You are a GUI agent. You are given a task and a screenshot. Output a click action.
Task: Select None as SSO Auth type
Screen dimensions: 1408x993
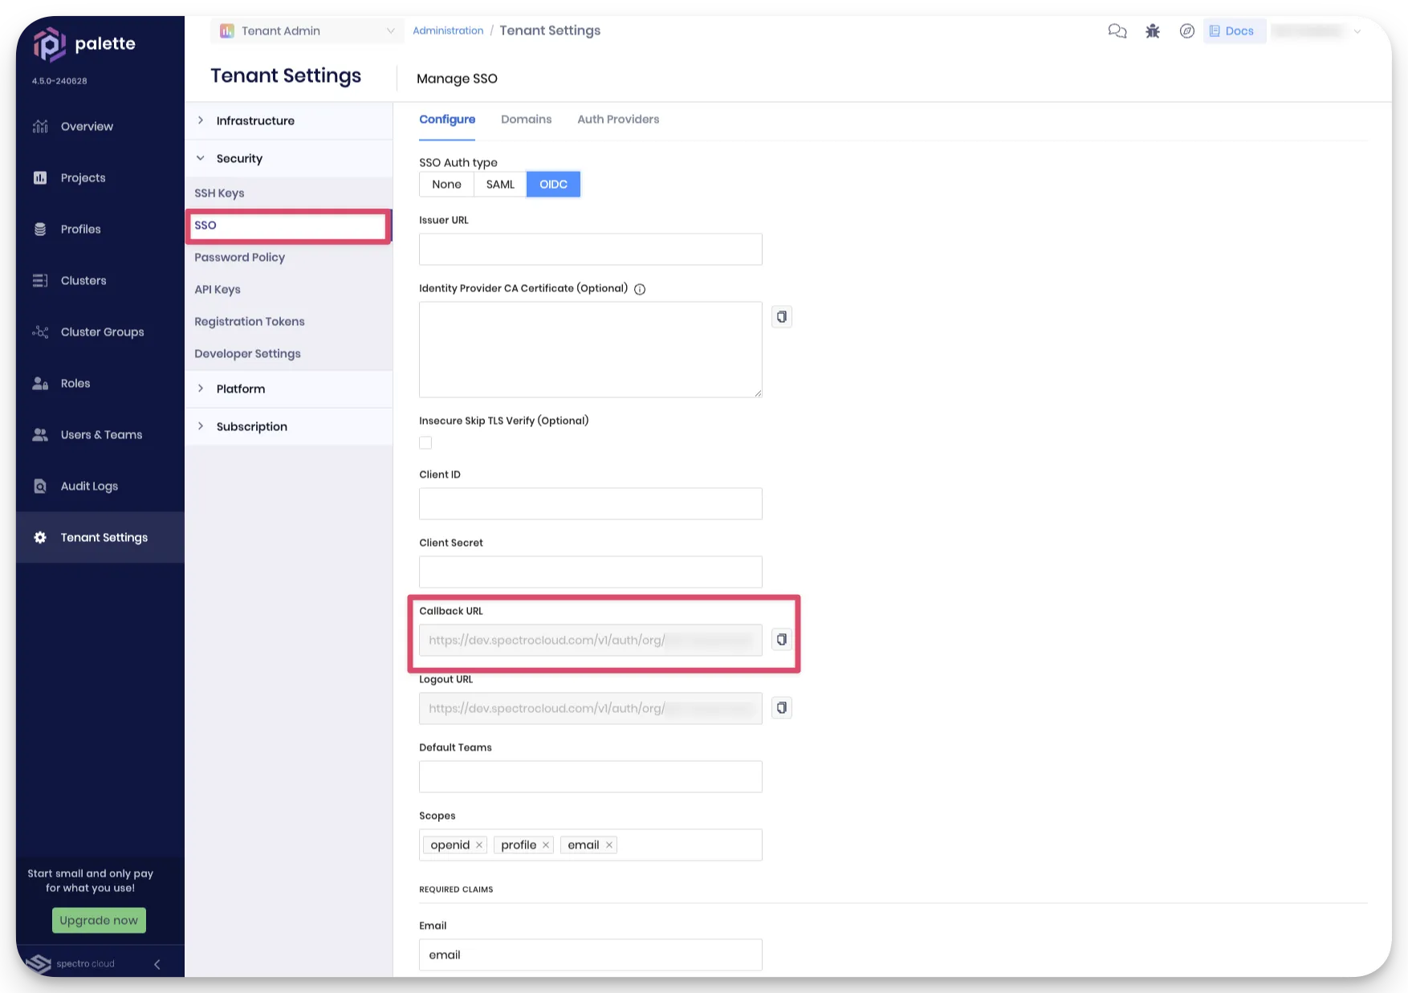446,184
